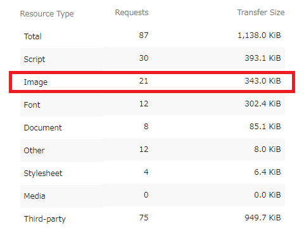This screenshot has width=304, height=228.
Task: Select the Third-party resource row
Action: click(153, 218)
